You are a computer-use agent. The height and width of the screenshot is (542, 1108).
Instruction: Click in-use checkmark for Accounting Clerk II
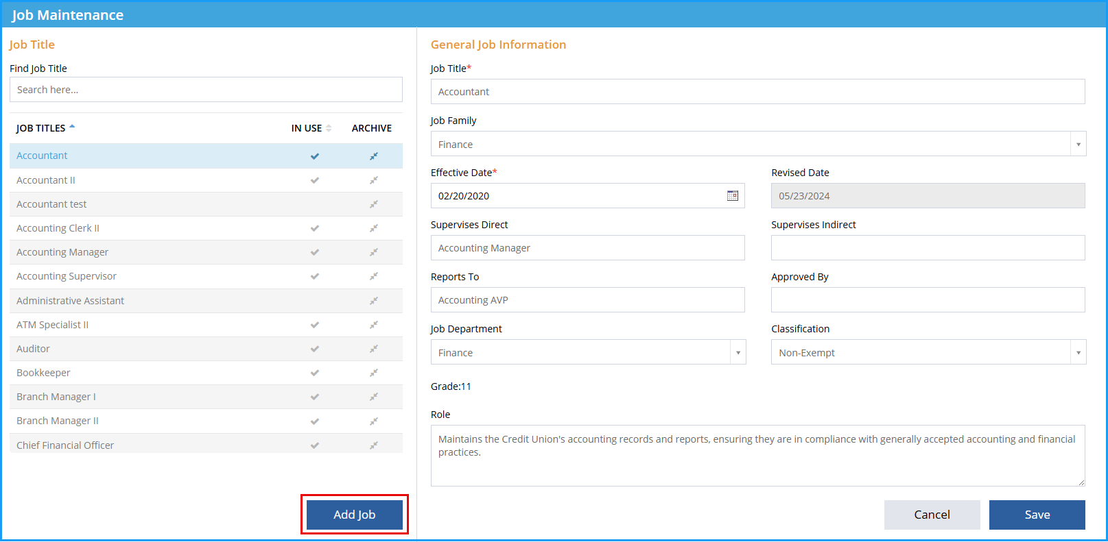click(x=315, y=228)
